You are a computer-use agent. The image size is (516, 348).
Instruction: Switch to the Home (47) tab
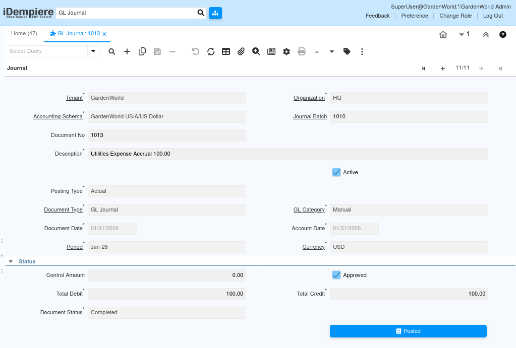point(24,34)
